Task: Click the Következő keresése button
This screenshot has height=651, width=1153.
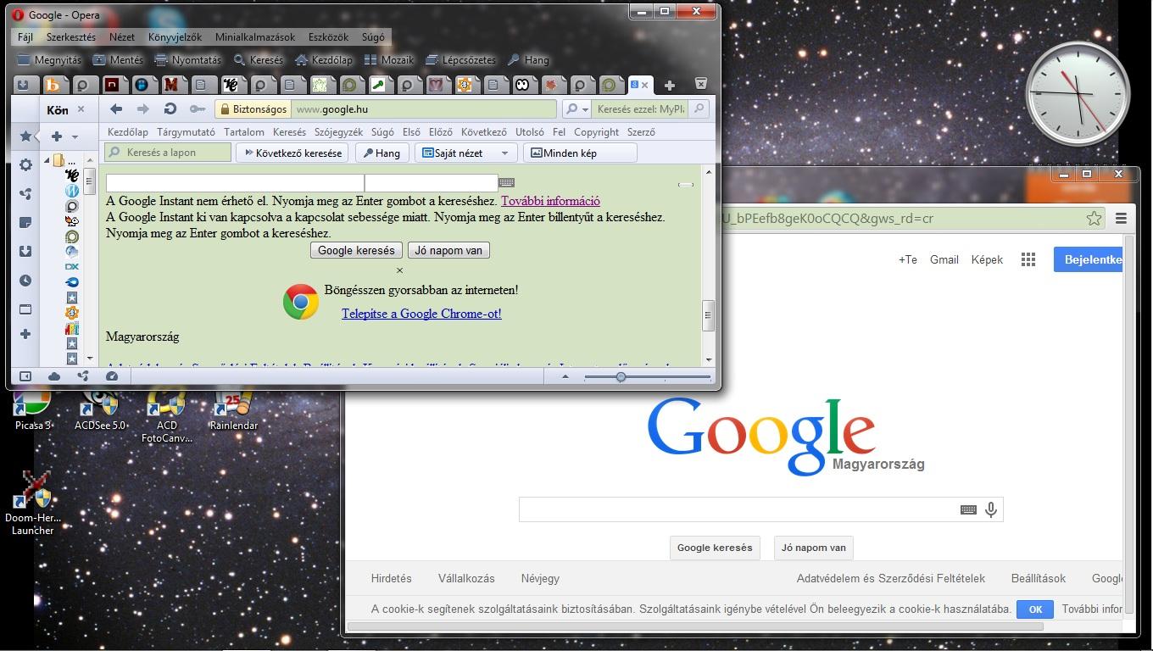Action: tap(292, 153)
